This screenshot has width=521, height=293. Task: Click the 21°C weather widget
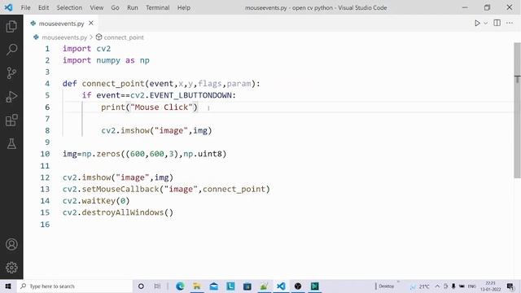(420, 286)
